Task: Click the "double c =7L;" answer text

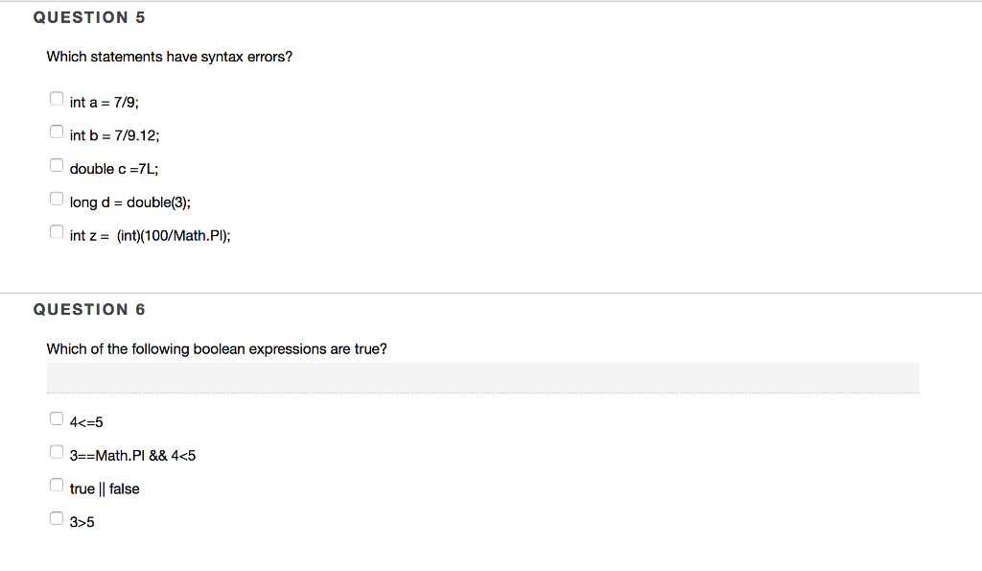Action: click(114, 168)
